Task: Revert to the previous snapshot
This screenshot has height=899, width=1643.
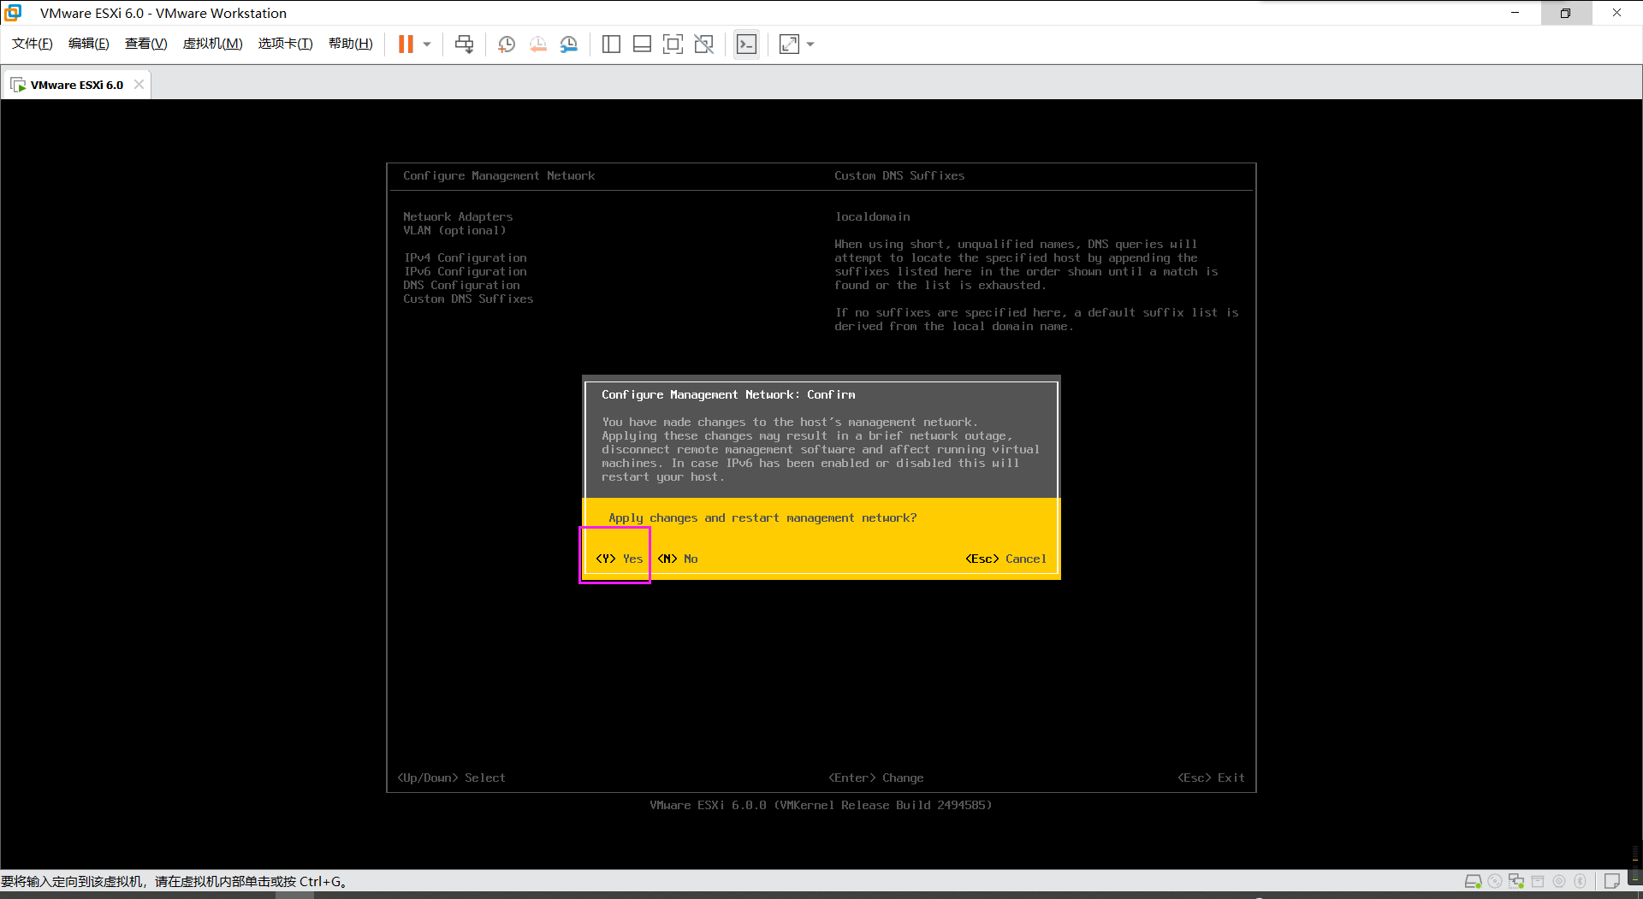Action: click(537, 44)
